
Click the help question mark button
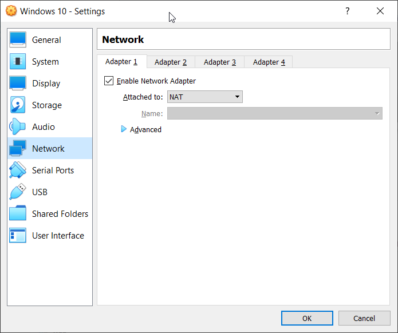[x=348, y=11]
